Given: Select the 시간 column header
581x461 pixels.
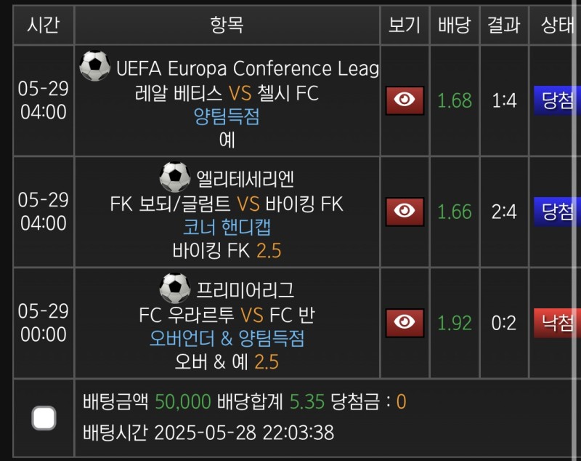Looking at the screenshot, I should [x=44, y=25].
